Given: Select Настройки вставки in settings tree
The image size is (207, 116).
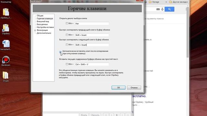Looking at the screenshot, I should coord(45,27).
